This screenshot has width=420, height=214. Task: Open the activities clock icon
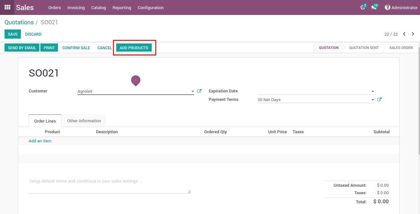point(363,7)
